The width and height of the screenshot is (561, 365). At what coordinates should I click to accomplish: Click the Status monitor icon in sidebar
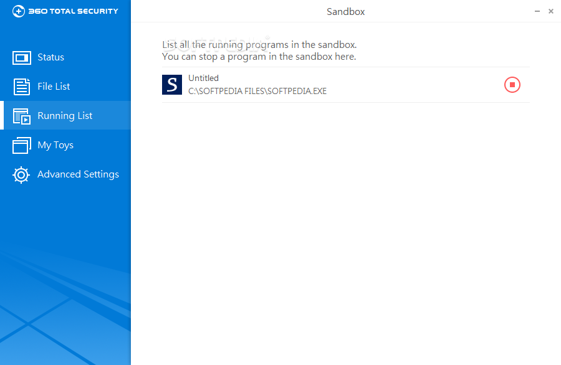pyautogui.click(x=21, y=57)
